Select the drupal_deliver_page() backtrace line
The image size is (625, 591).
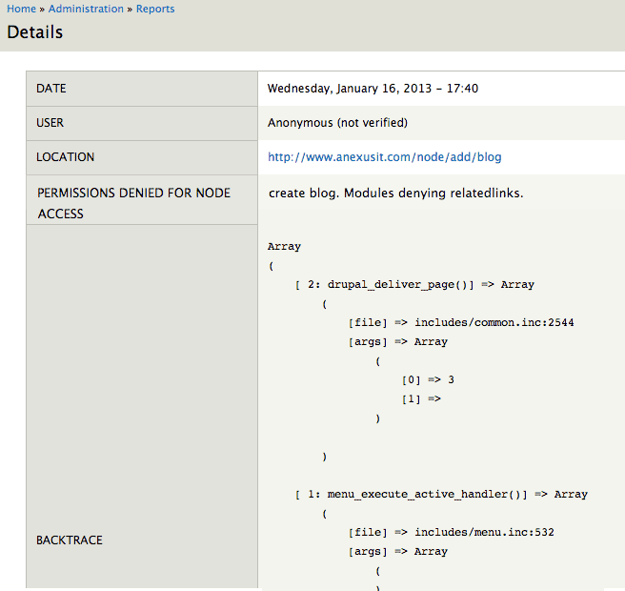pos(414,285)
